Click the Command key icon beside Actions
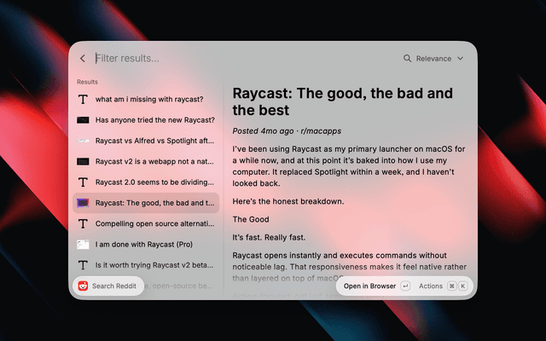This screenshot has height=341, width=546. coord(451,286)
